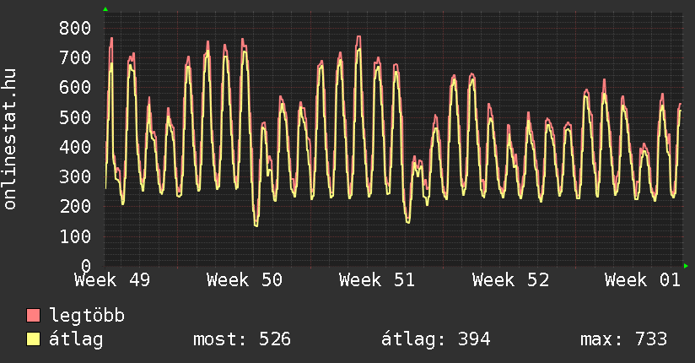Click the 500 y-axis tick label

74,117
